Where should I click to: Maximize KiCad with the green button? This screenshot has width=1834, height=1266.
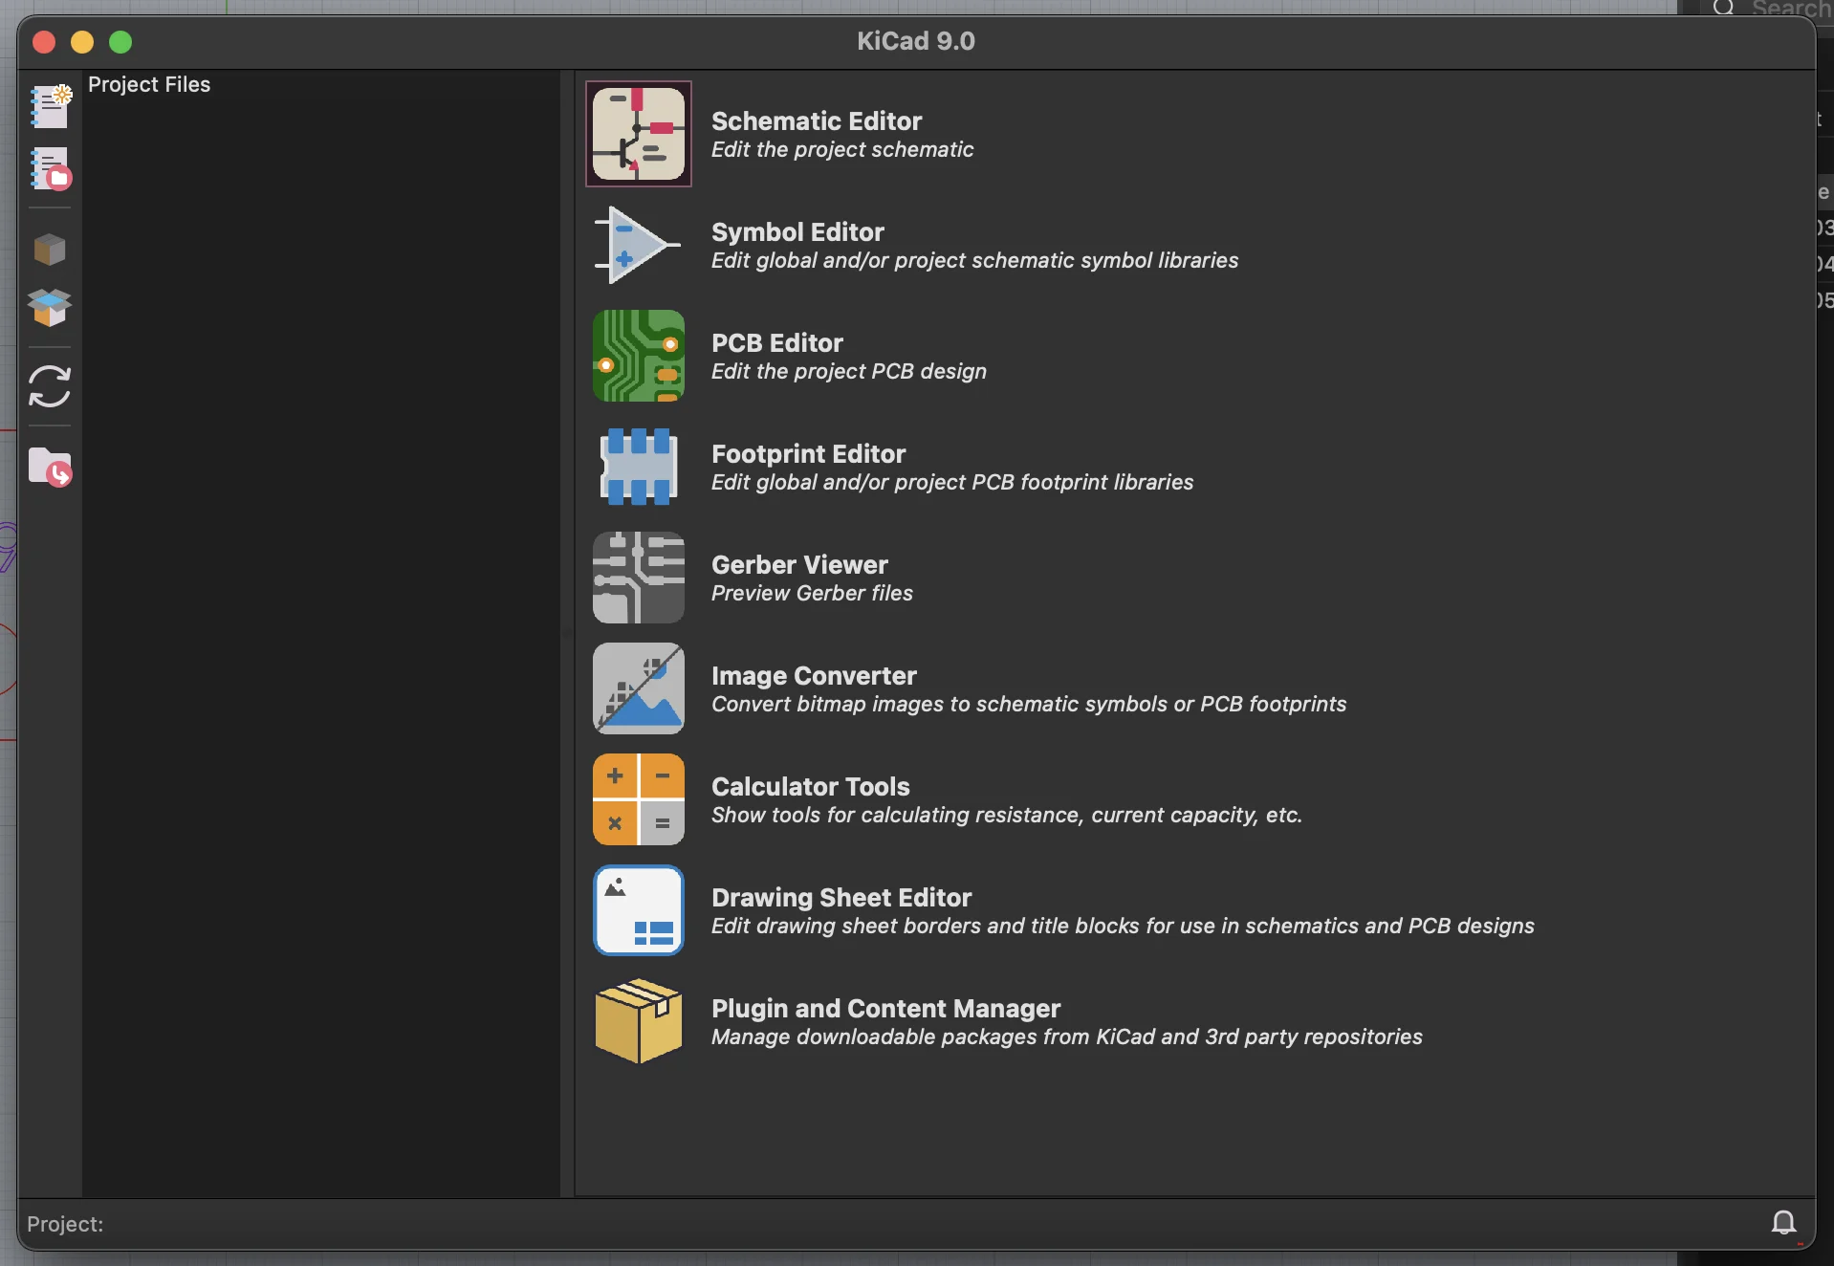pyautogui.click(x=120, y=42)
